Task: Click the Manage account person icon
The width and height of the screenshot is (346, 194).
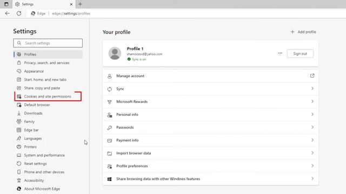Action: tap(110, 77)
